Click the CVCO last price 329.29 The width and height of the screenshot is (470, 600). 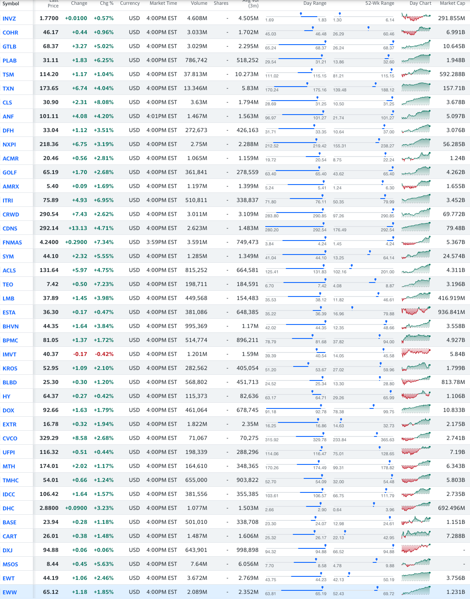(49, 438)
